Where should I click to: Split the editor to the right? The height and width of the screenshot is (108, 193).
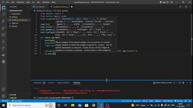tap(186, 7)
